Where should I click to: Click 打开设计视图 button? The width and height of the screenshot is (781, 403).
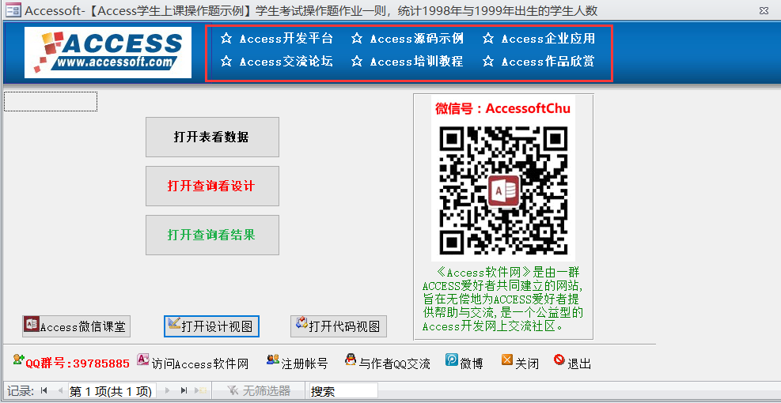(x=212, y=326)
